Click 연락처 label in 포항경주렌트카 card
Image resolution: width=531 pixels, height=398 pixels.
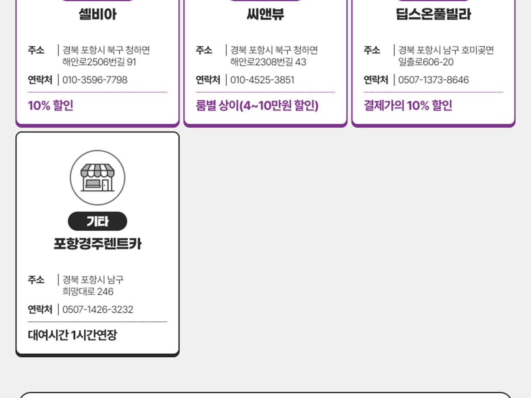tap(40, 309)
